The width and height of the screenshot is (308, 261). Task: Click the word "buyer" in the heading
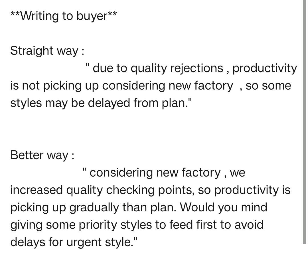coord(91,16)
